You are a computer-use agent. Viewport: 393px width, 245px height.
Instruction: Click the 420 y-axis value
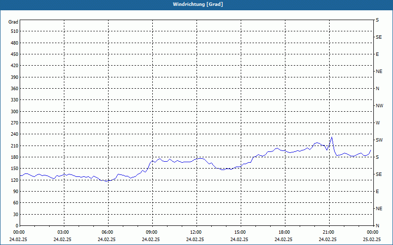[15, 66]
